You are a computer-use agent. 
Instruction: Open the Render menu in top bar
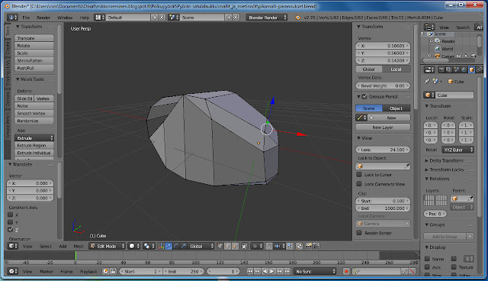point(43,18)
